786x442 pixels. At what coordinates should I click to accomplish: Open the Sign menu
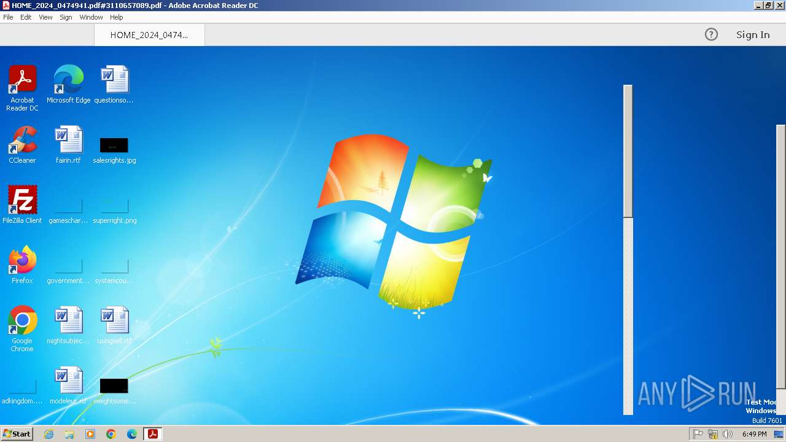[66, 17]
